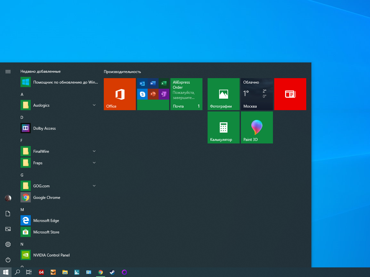The height and width of the screenshot is (277, 370).
Task: Open the Office tile
Action: click(119, 94)
